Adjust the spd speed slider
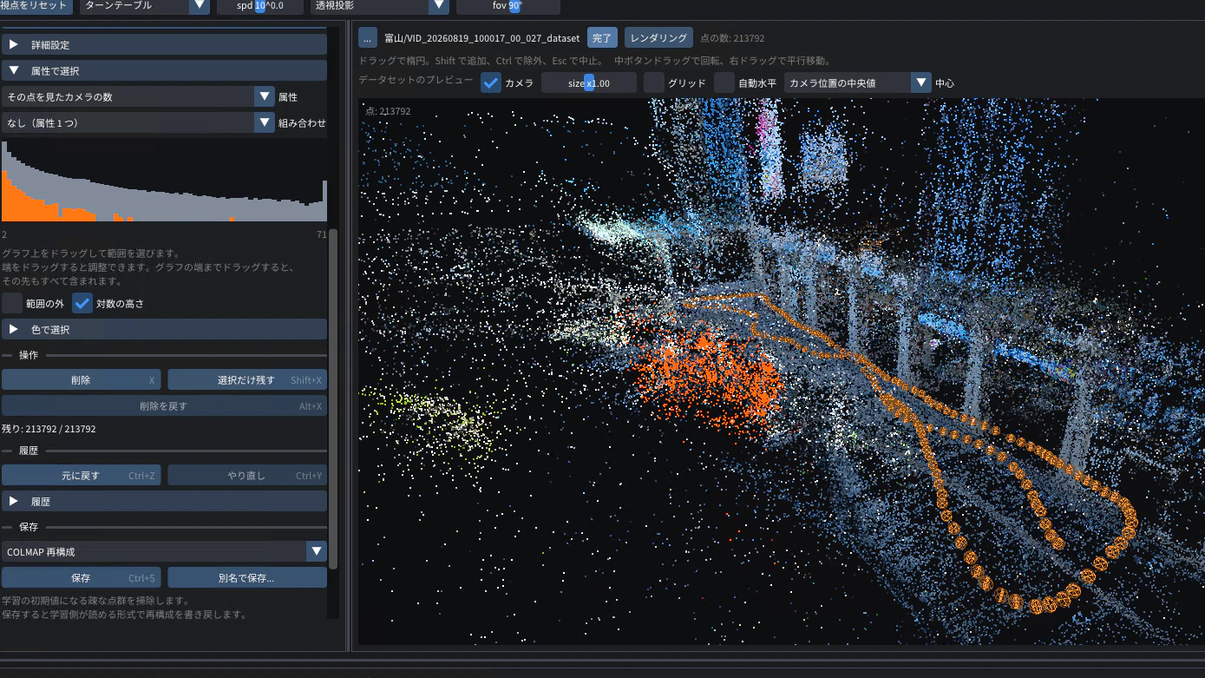 pos(260,6)
